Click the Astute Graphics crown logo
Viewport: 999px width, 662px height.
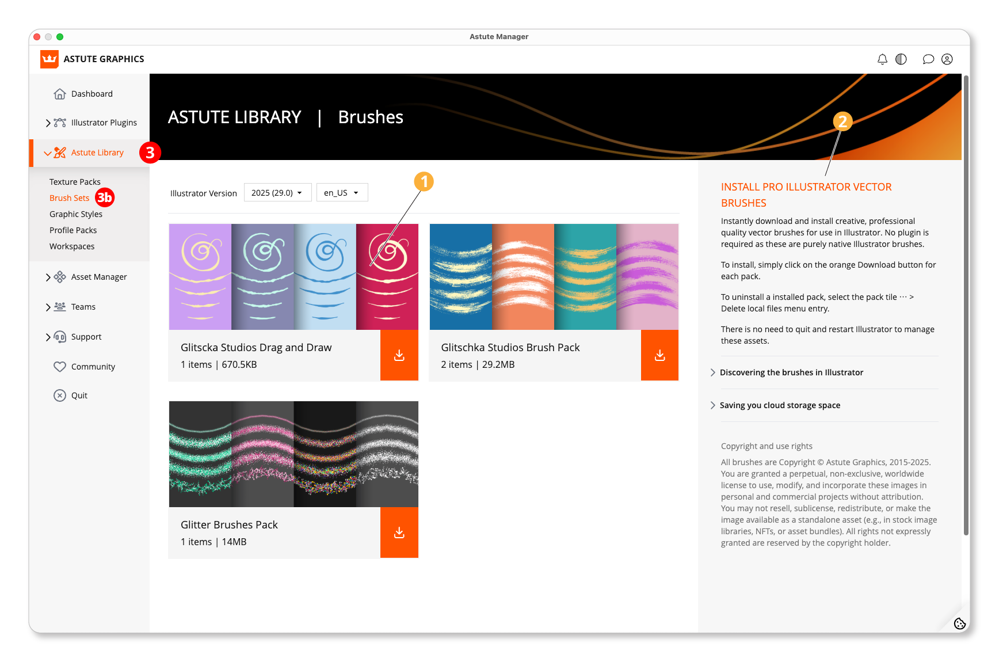pos(49,59)
